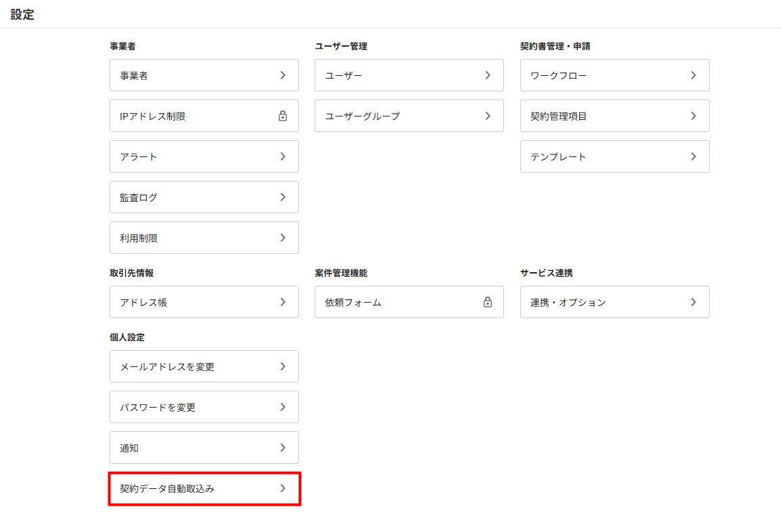782x522 pixels.
Task: Open the 利用制限 settings
Action: click(x=204, y=238)
